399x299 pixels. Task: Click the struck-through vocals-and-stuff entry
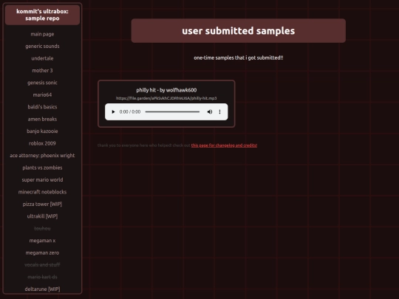[42, 265]
